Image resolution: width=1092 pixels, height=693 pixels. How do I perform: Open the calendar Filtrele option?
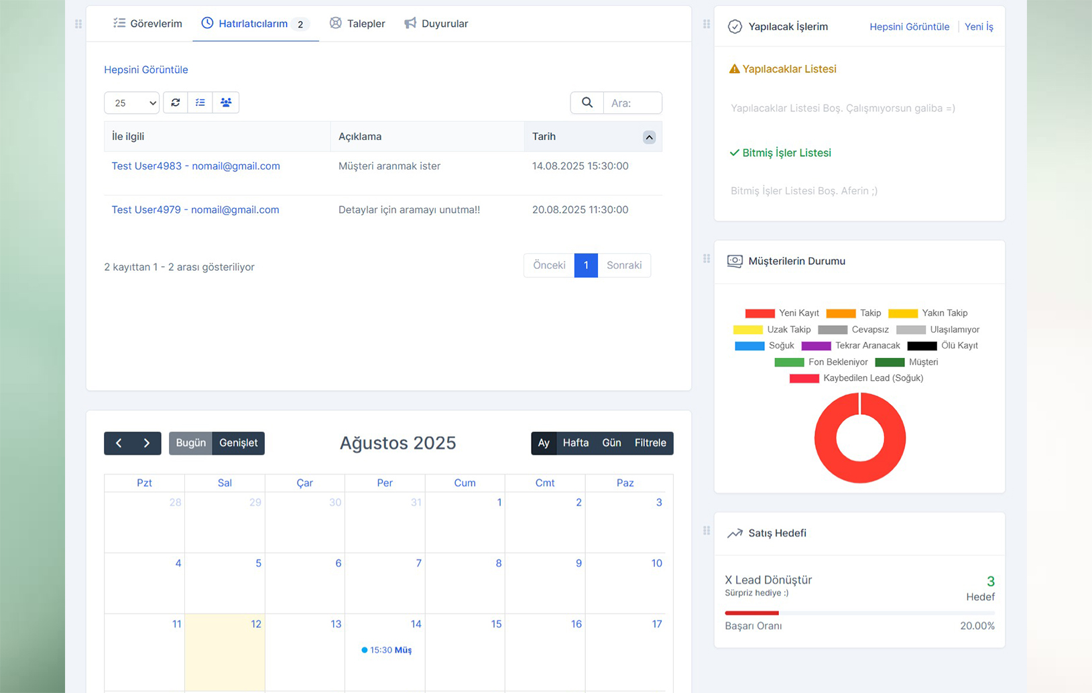tap(650, 443)
